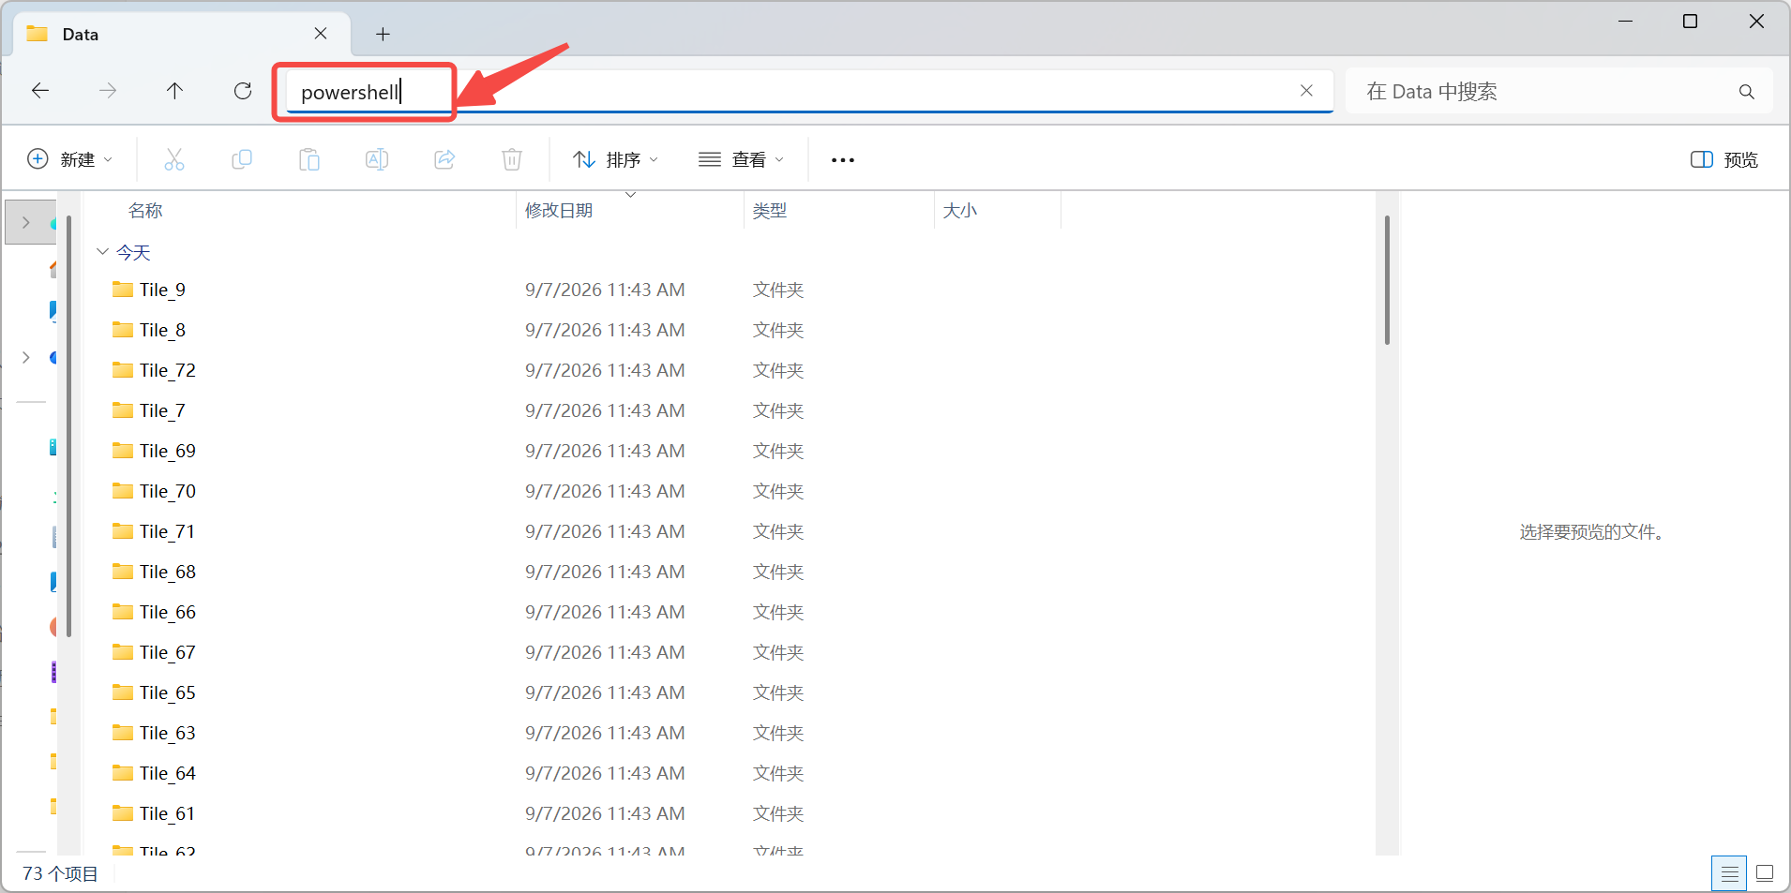The height and width of the screenshot is (893, 1791).
Task: Select the Tile_66 folder
Action: tap(168, 612)
